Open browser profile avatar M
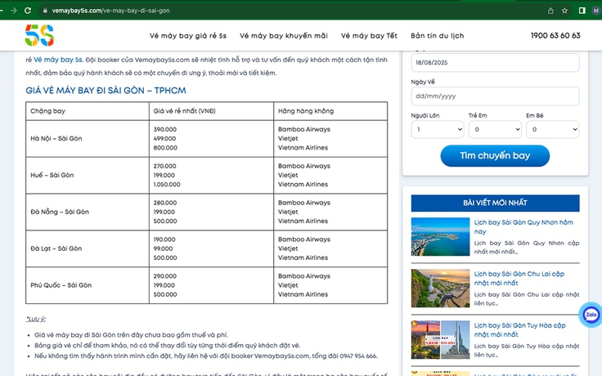This screenshot has height=376, width=602. click(596, 11)
